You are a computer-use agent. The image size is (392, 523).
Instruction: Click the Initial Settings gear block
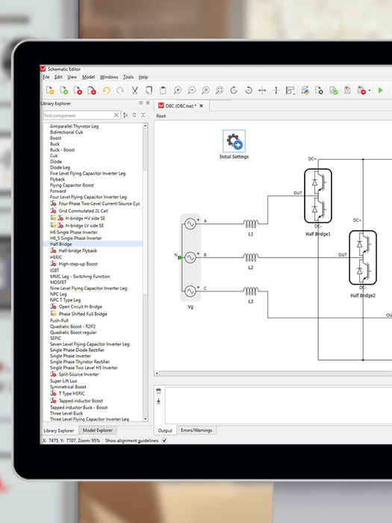point(234,141)
